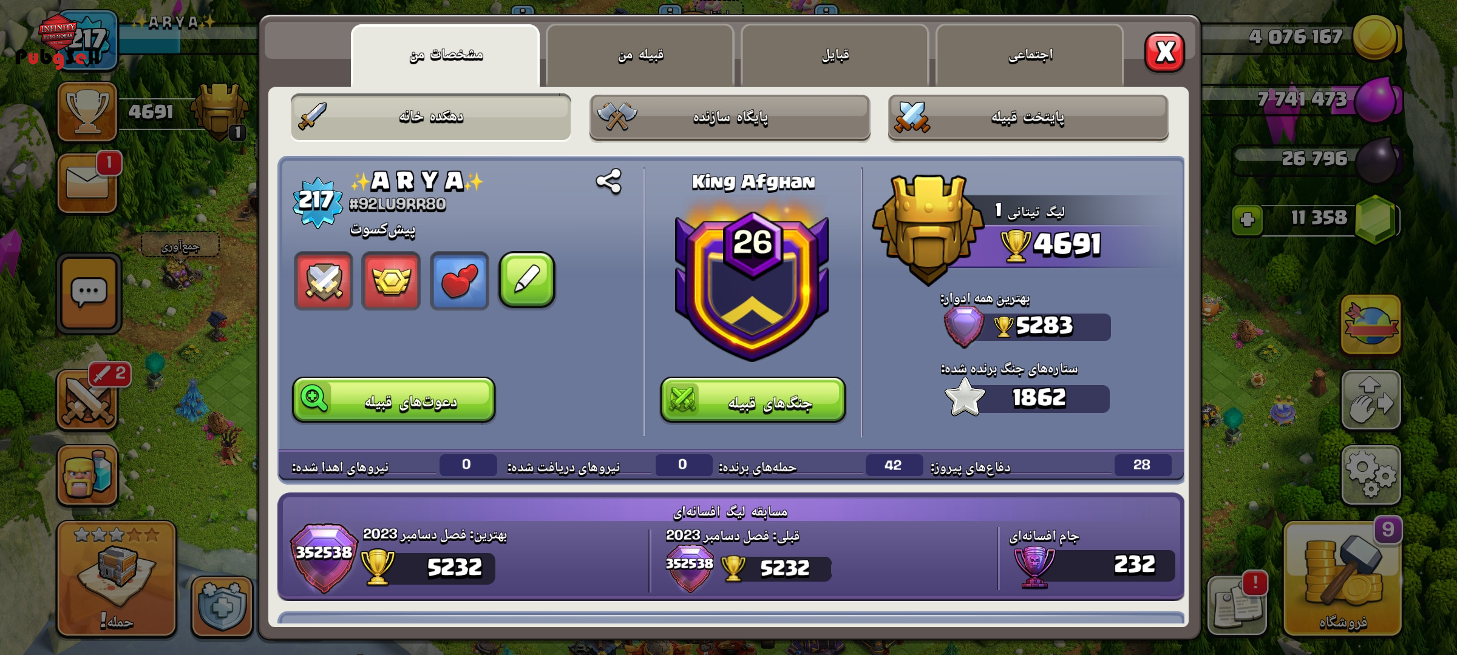Image resolution: width=1457 pixels, height=655 pixels.
Task: Select the دهکده خانه home village section
Action: coord(431,116)
